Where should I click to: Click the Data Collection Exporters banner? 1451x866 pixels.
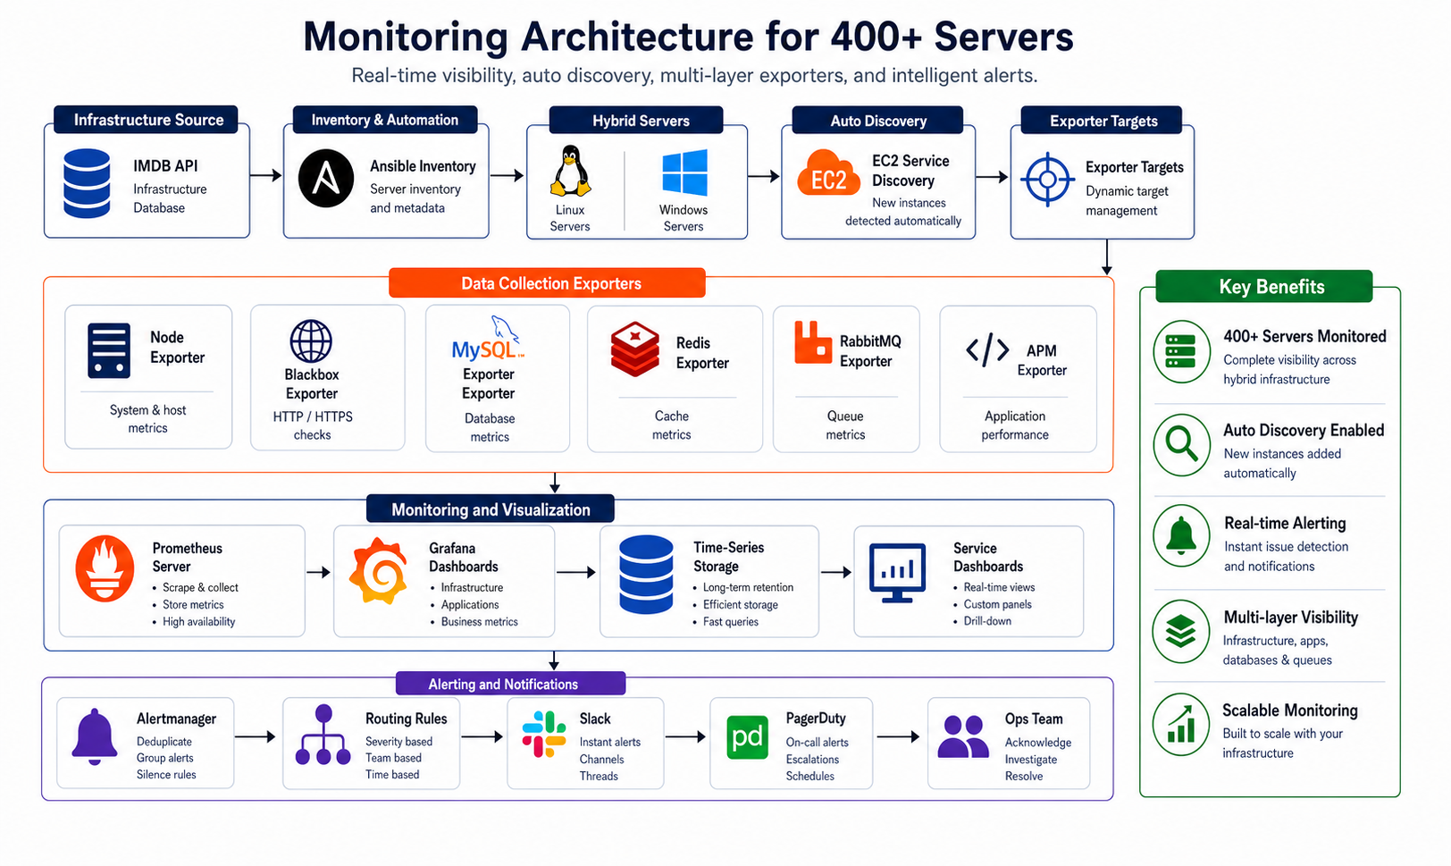click(x=548, y=283)
